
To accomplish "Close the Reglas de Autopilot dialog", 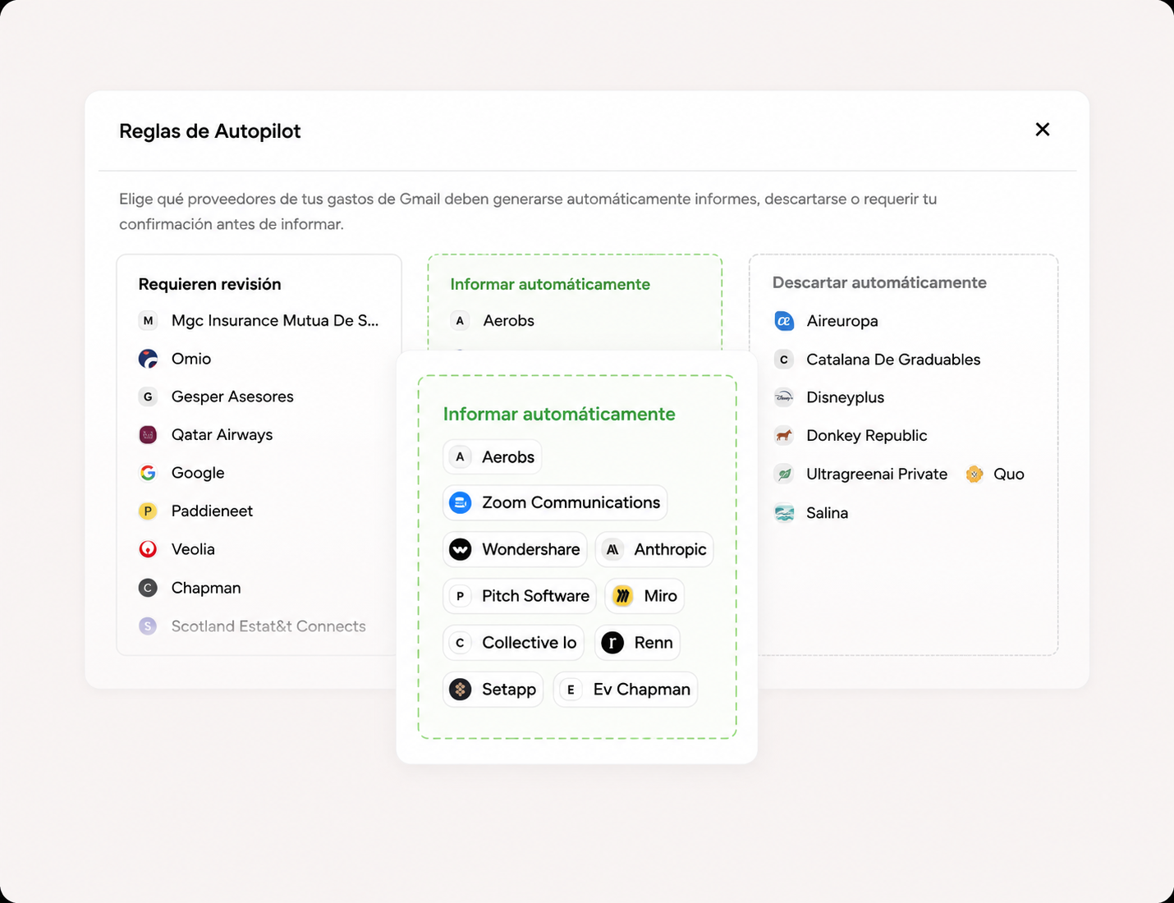I will [1043, 129].
